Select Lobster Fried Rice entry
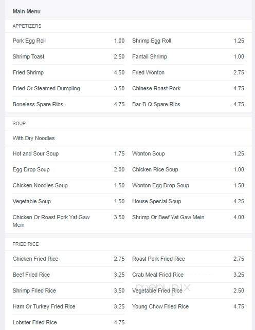The image size is (255, 330). (34, 322)
